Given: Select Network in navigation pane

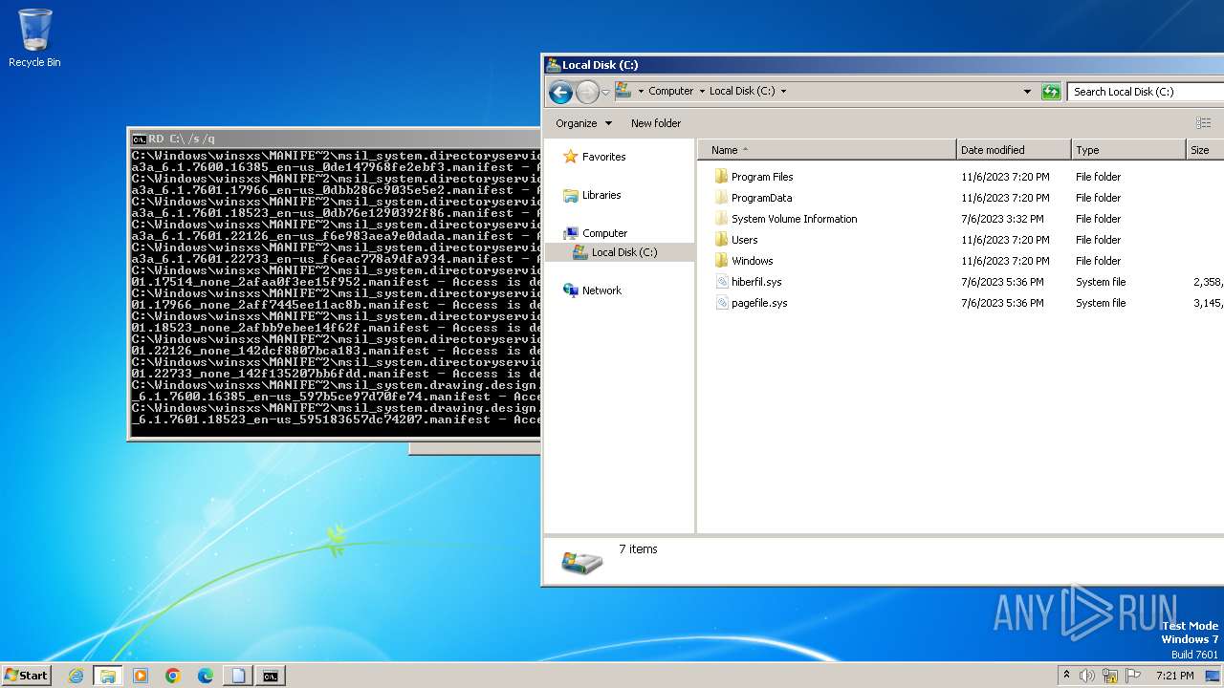Looking at the screenshot, I should (601, 290).
